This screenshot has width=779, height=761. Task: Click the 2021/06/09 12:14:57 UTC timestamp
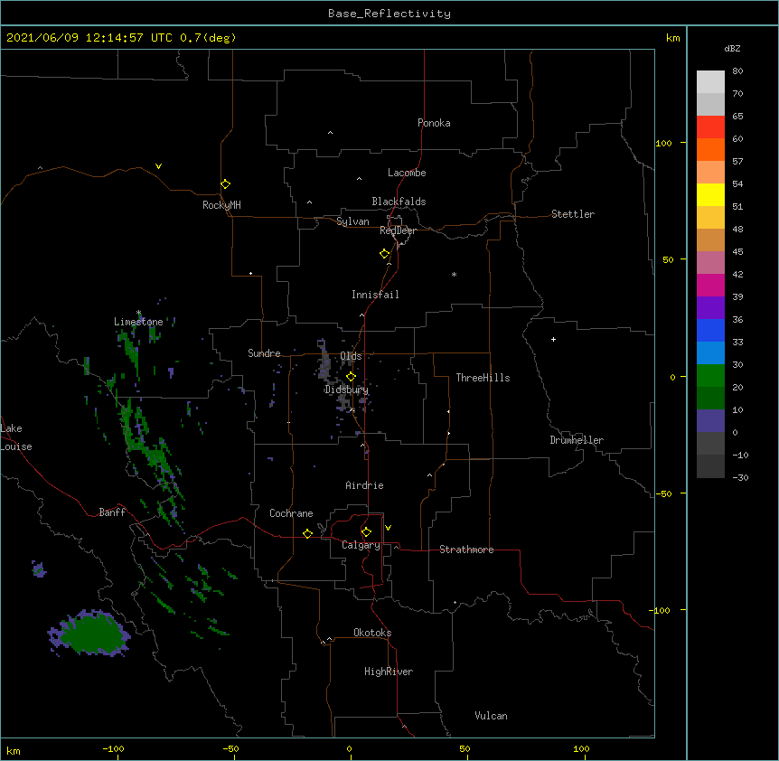[x=90, y=38]
